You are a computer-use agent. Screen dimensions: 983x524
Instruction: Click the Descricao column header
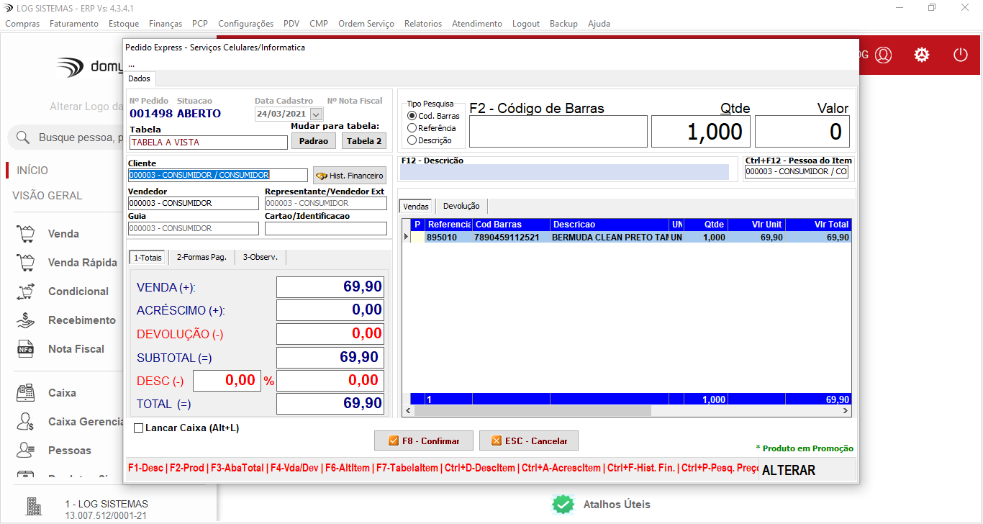(x=610, y=225)
